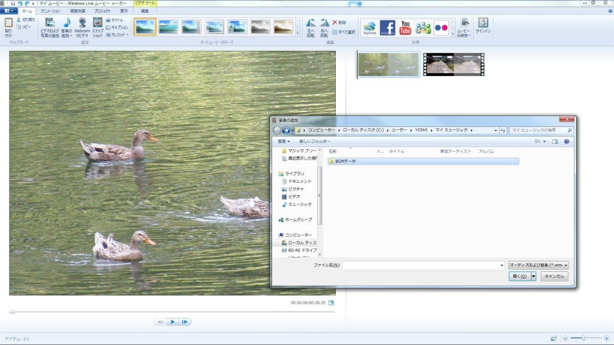Click New folder in the music dialog

(x=315, y=141)
